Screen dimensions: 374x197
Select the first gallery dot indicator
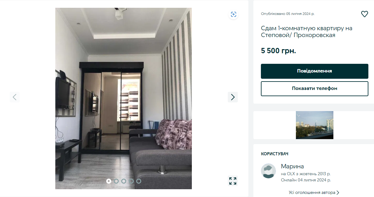[x=109, y=181]
